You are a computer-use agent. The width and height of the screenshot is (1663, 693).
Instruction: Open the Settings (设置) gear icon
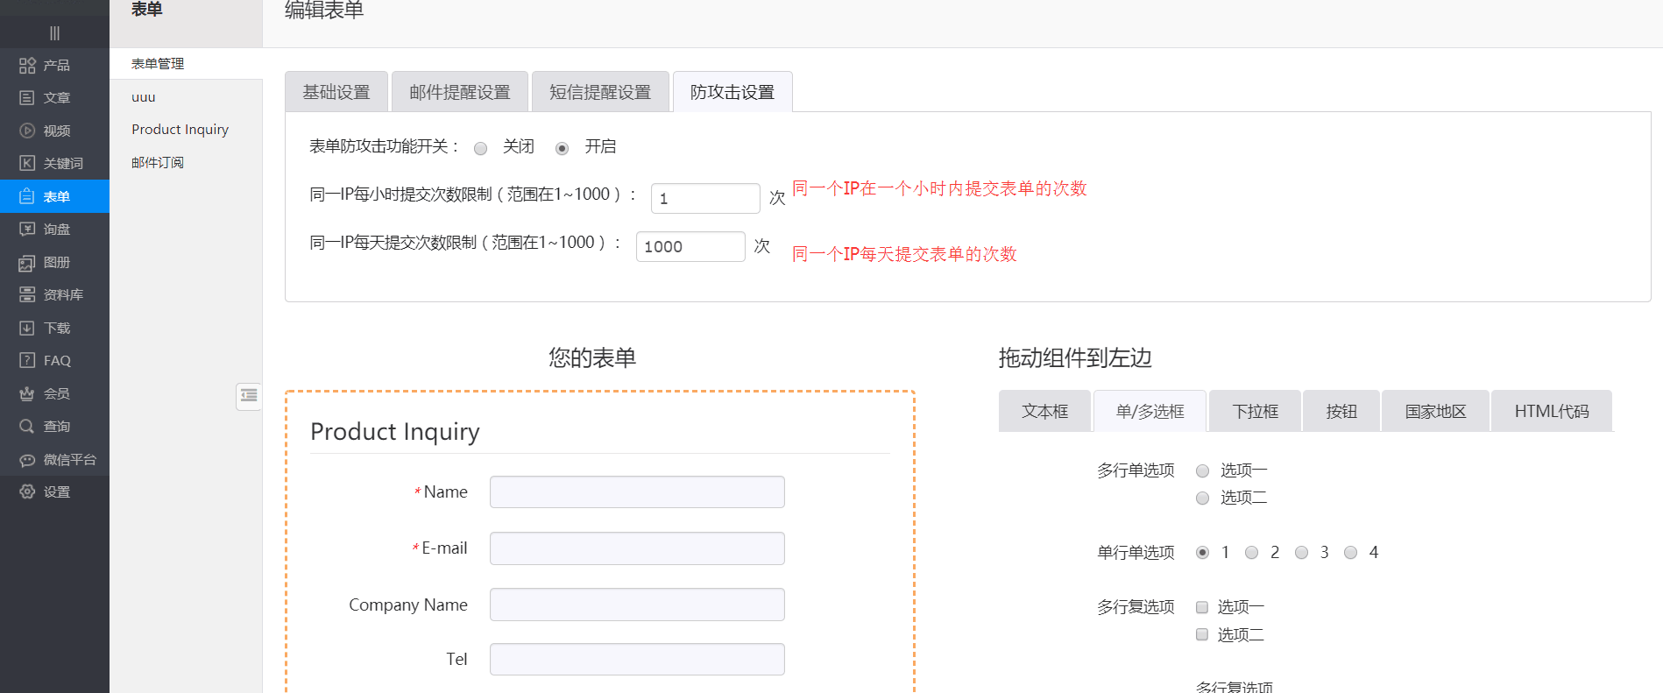point(27,492)
